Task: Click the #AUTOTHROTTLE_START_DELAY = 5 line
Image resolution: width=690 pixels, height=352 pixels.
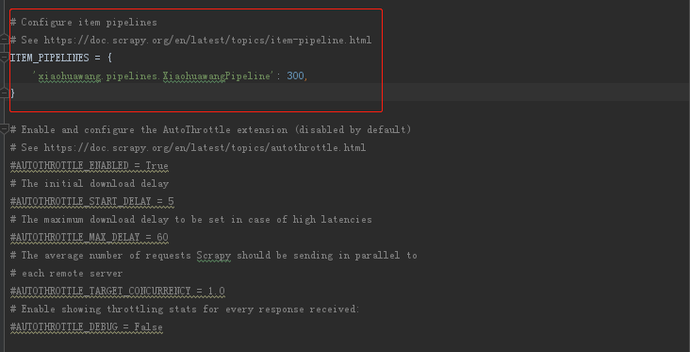Action: [92, 202]
